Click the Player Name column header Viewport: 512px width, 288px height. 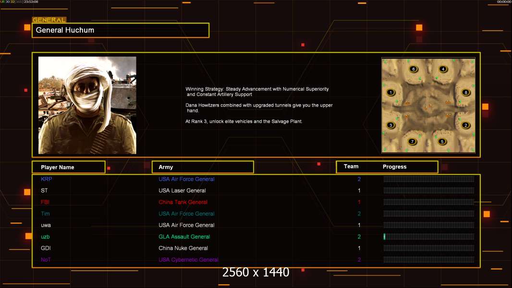click(x=69, y=167)
